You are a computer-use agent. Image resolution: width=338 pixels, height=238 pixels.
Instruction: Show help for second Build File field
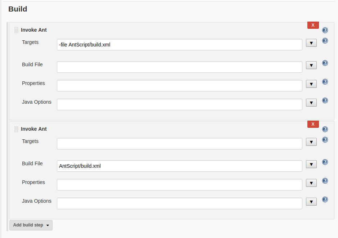[x=325, y=162]
